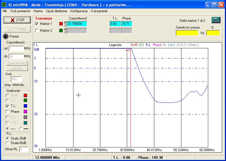Viewport: 226px width, 161px height.
Task: Click the Marker 1 frequency field
Action: [x=77, y=24]
